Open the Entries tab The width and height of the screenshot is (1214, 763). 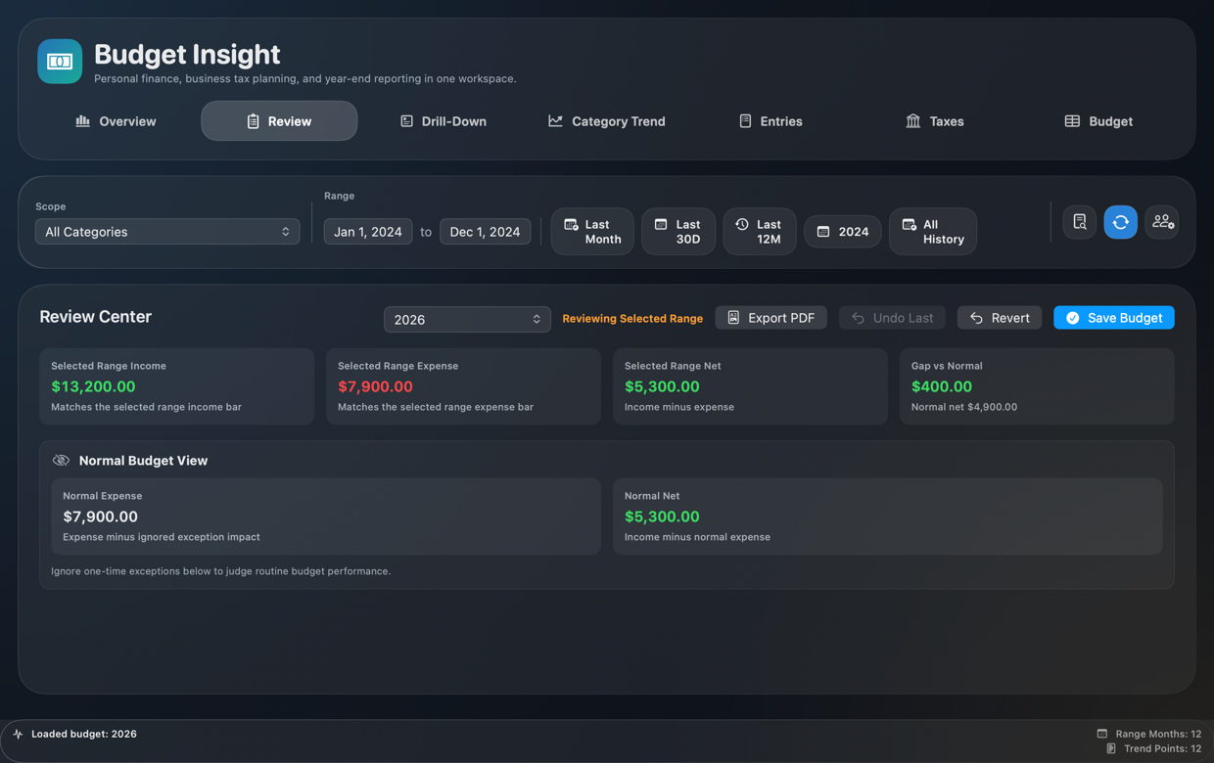[x=770, y=121]
